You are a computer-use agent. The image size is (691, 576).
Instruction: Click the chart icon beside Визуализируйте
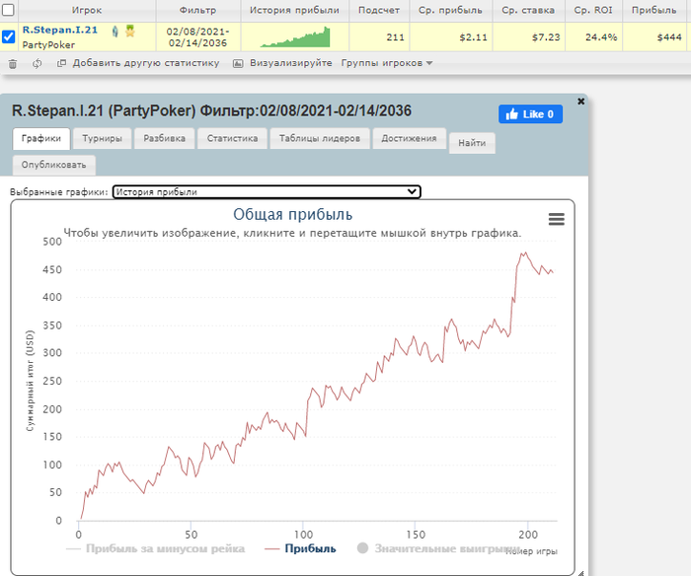tap(238, 63)
